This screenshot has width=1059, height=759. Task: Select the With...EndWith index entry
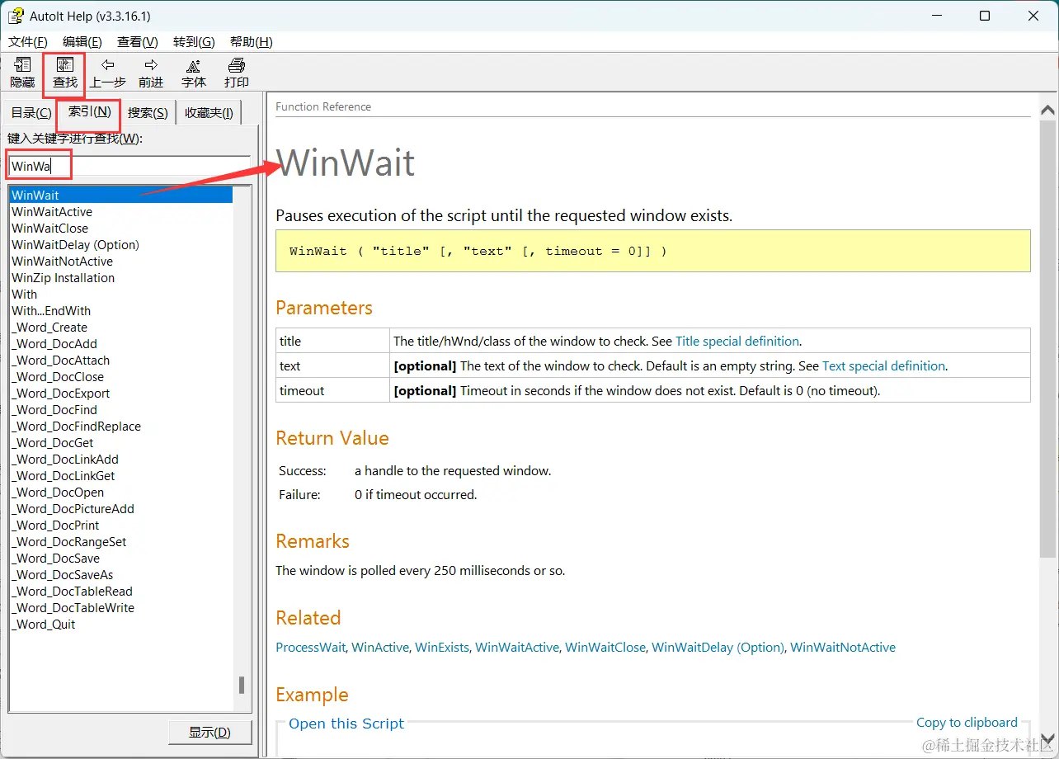click(x=51, y=311)
